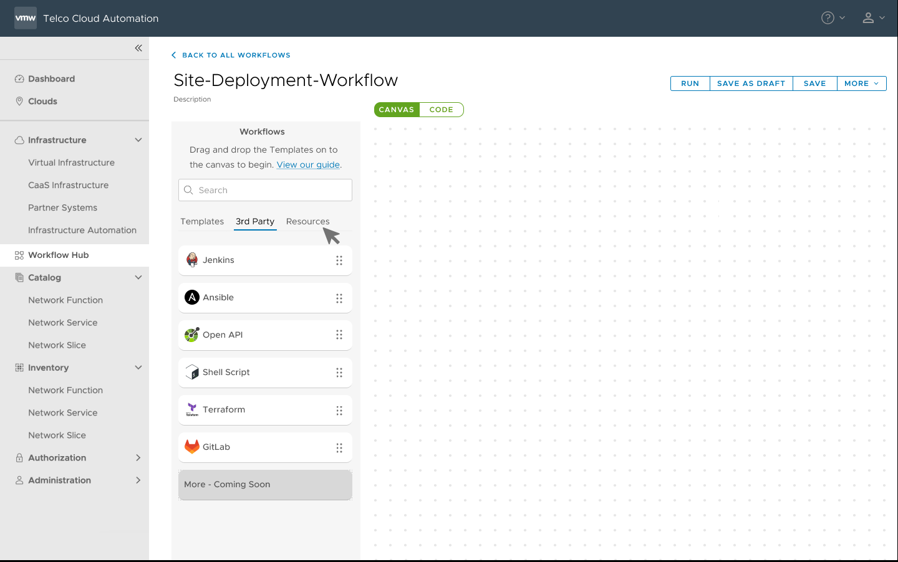Open the user account icon
The image size is (898, 562).
[x=868, y=18]
